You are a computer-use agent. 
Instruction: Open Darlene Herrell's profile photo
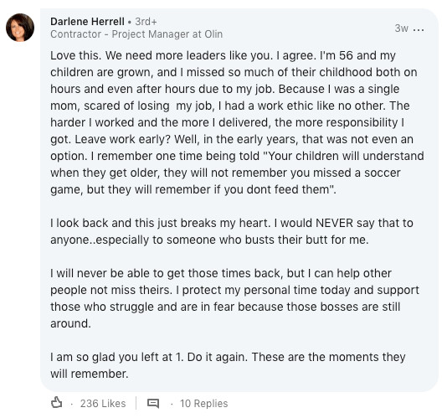point(20,28)
